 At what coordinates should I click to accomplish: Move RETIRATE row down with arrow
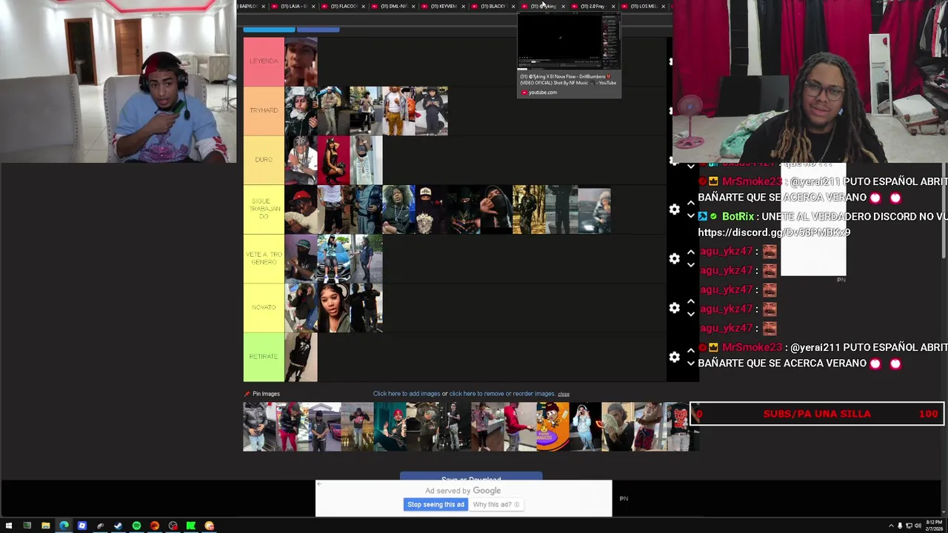pyautogui.click(x=691, y=363)
